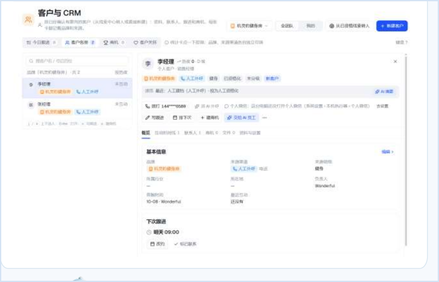Select the 概览 detail tab
Image resolution: width=439 pixels, height=282 pixels.
click(146, 133)
